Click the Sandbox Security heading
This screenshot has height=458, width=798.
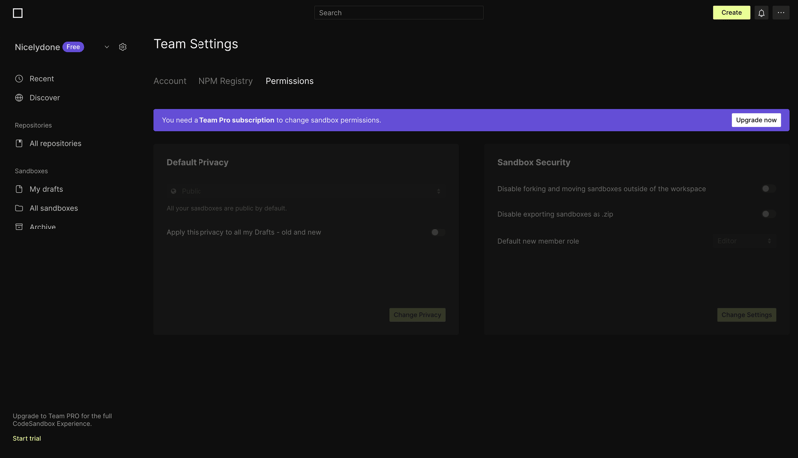[534, 162]
